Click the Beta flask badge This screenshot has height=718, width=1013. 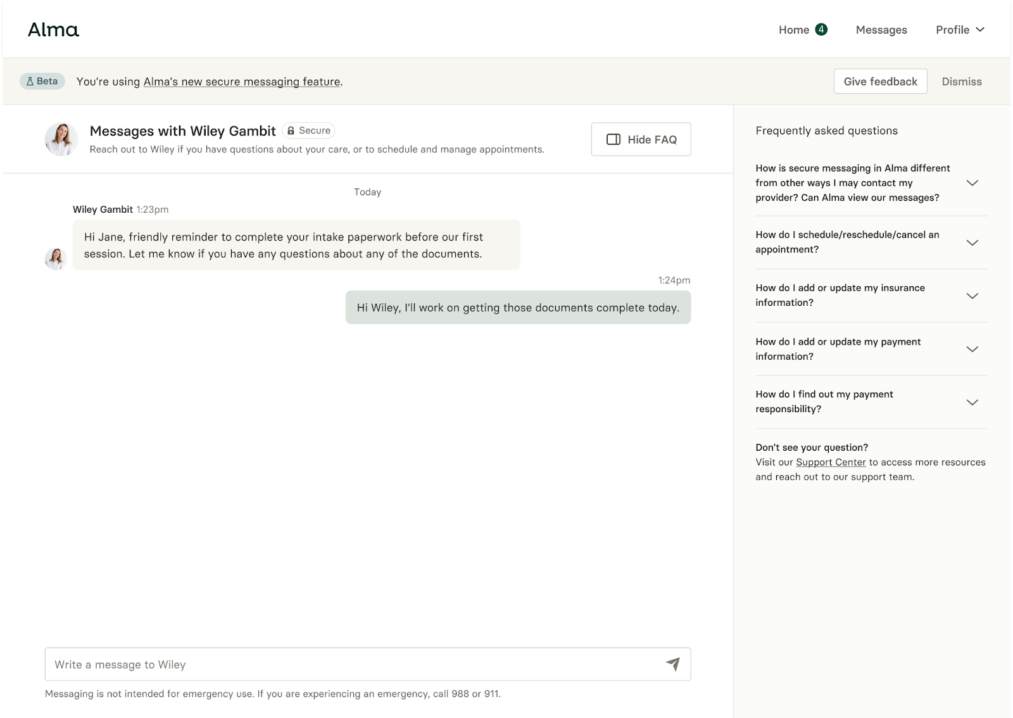[x=42, y=81]
